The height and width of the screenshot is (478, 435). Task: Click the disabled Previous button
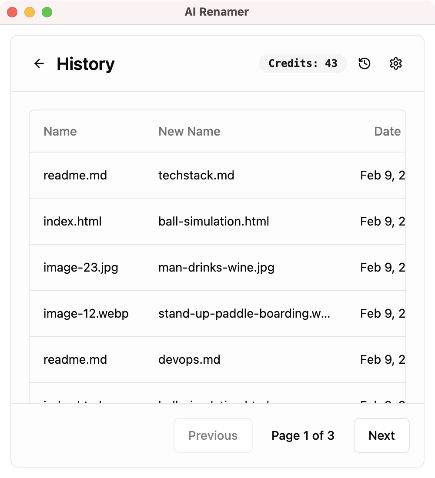[x=213, y=435]
